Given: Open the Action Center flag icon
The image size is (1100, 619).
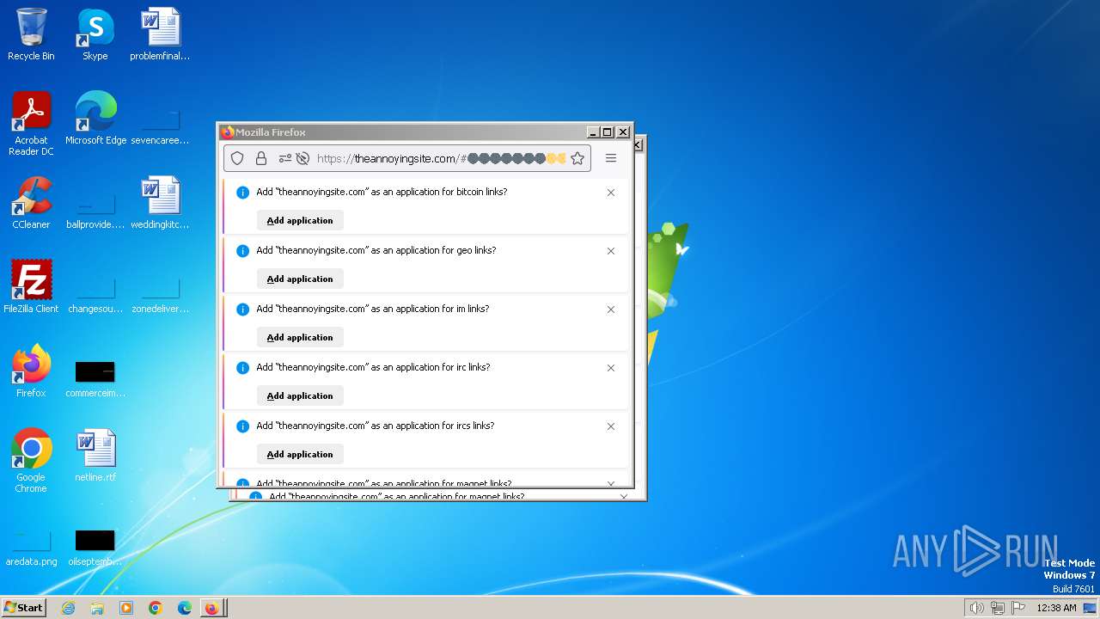Looking at the screenshot, I should [x=1018, y=608].
